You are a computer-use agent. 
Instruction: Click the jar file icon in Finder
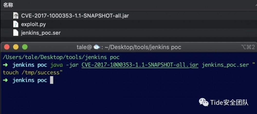coord(16,16)
